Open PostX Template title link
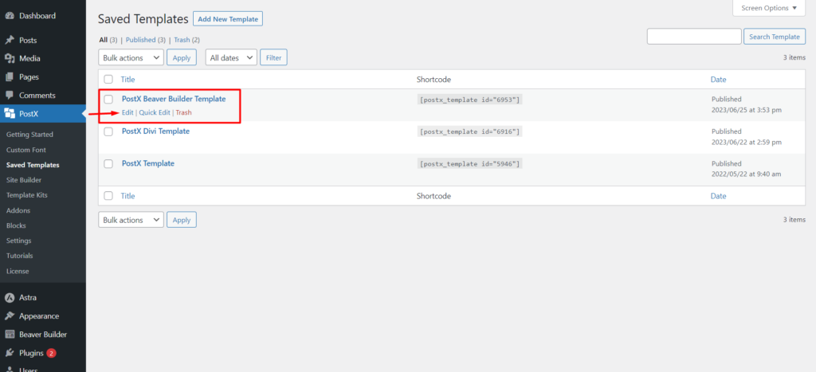This screenshot has height=372, width=816. coord(147,163)
